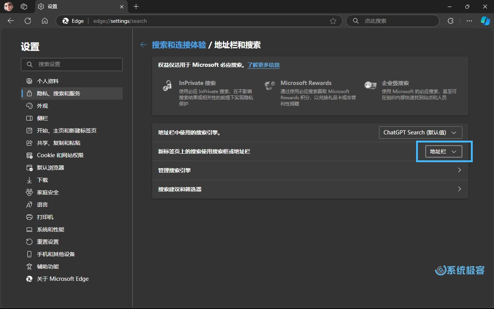Add this page to favorites star

[x=333, y=21]
